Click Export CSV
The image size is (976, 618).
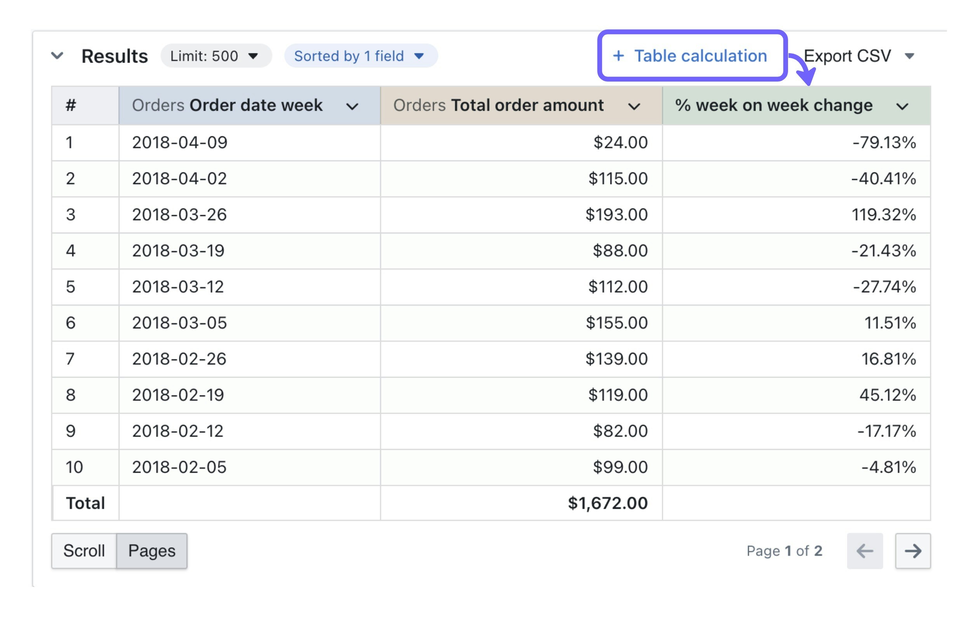point(847,56)
